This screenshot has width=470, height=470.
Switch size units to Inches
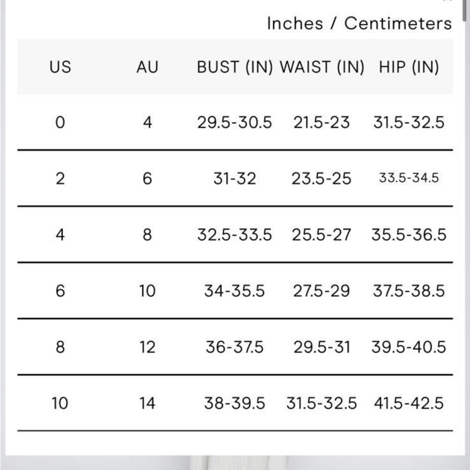coord(295,23)
